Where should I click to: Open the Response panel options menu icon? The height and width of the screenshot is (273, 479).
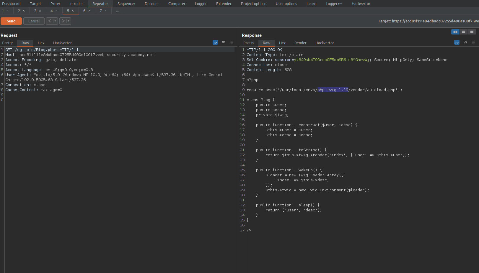coord(473,42)
